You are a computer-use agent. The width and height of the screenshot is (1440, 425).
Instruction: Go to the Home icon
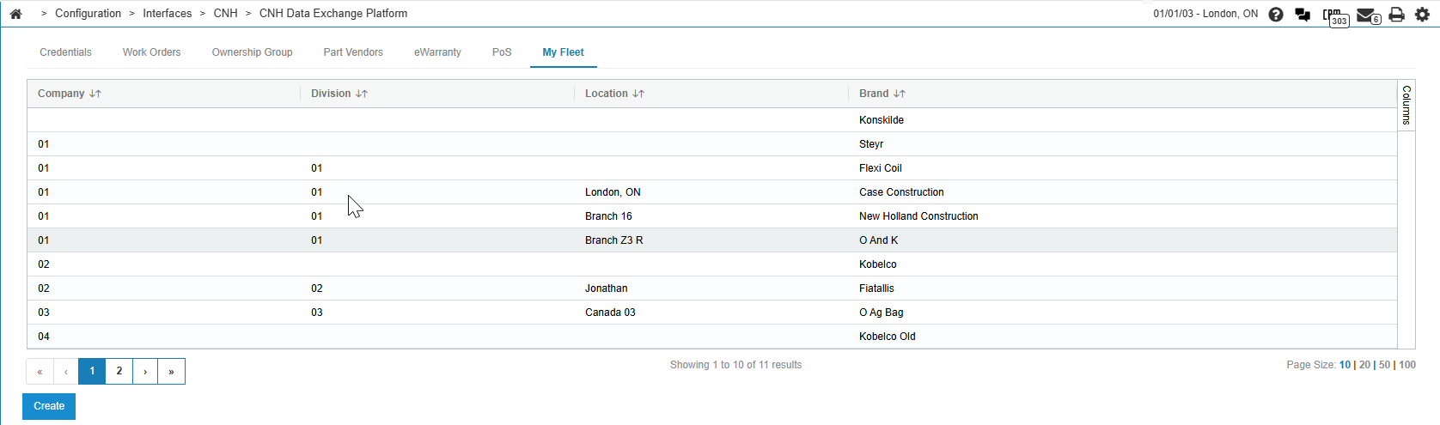pyautogui.click(x=15, y=14)
